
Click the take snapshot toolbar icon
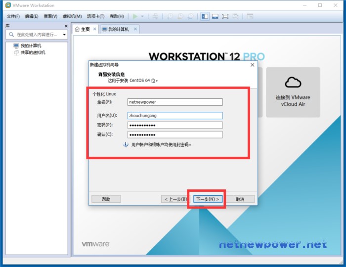170,16
